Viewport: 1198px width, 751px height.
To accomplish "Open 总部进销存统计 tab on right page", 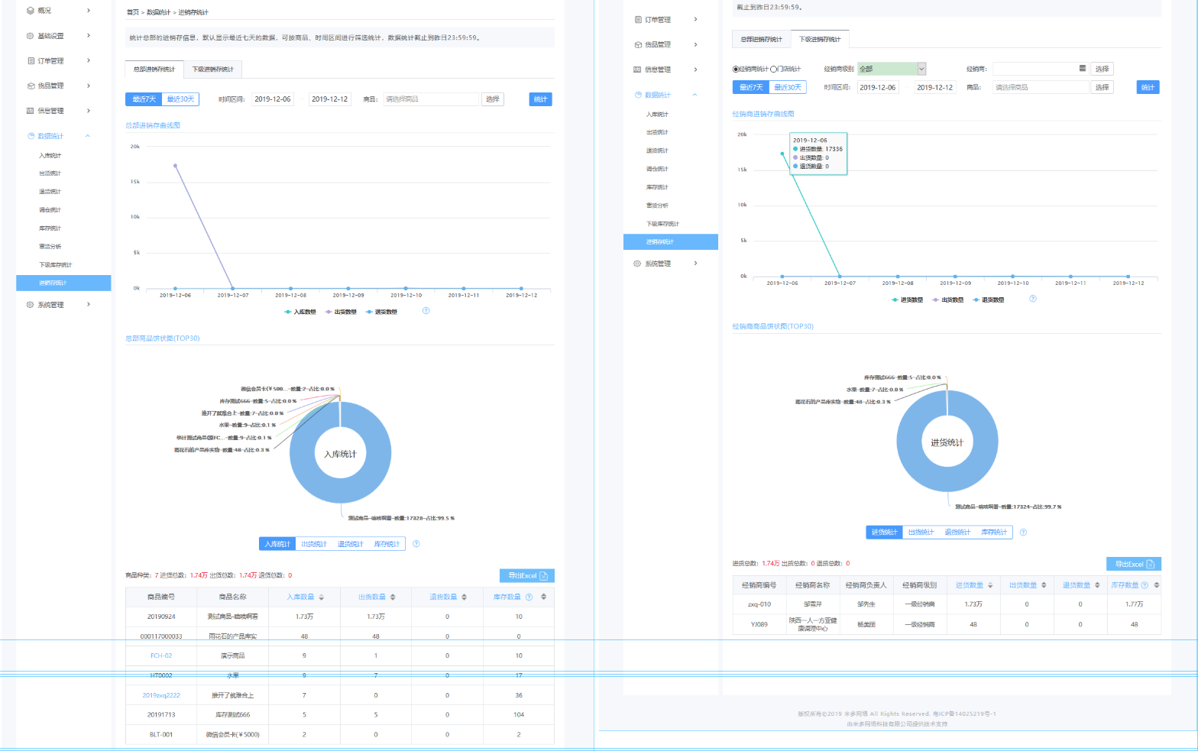I will (x=762, y=39).
